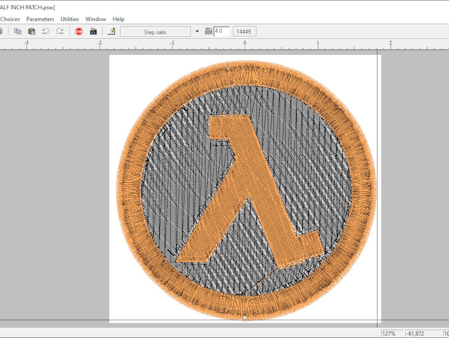Open the Choices menu
Image resolution: width=449 pixels, height=338 pixels.
pos(10,19)
